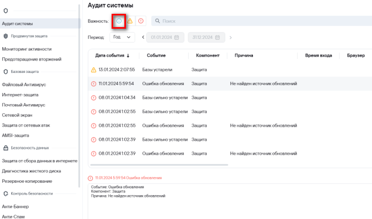
Task: Click error icon of 11.01.2024 5:59:54 row
Action: (94, 84)
